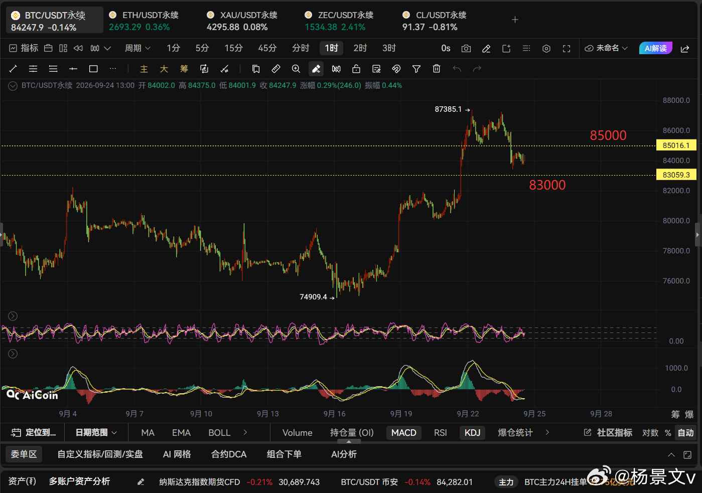Viewport: 702px width, 493px height.
Task: Open 社区指标 community indicators
Action: pyautogui.click(x=608, y=432)
